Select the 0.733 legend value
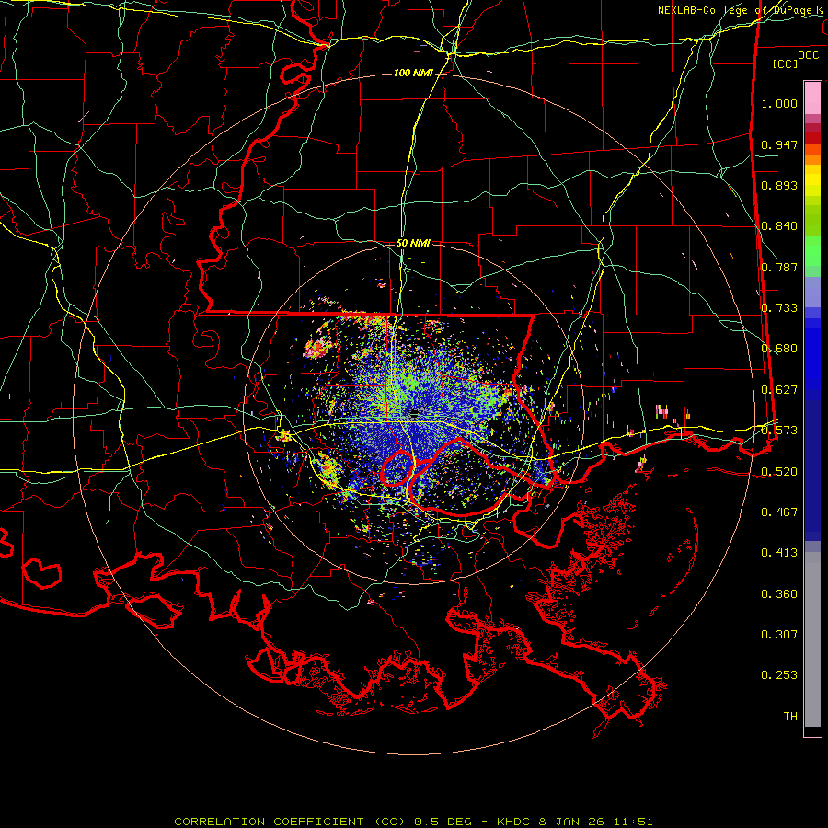828x828 pixels. click(779, 308)
